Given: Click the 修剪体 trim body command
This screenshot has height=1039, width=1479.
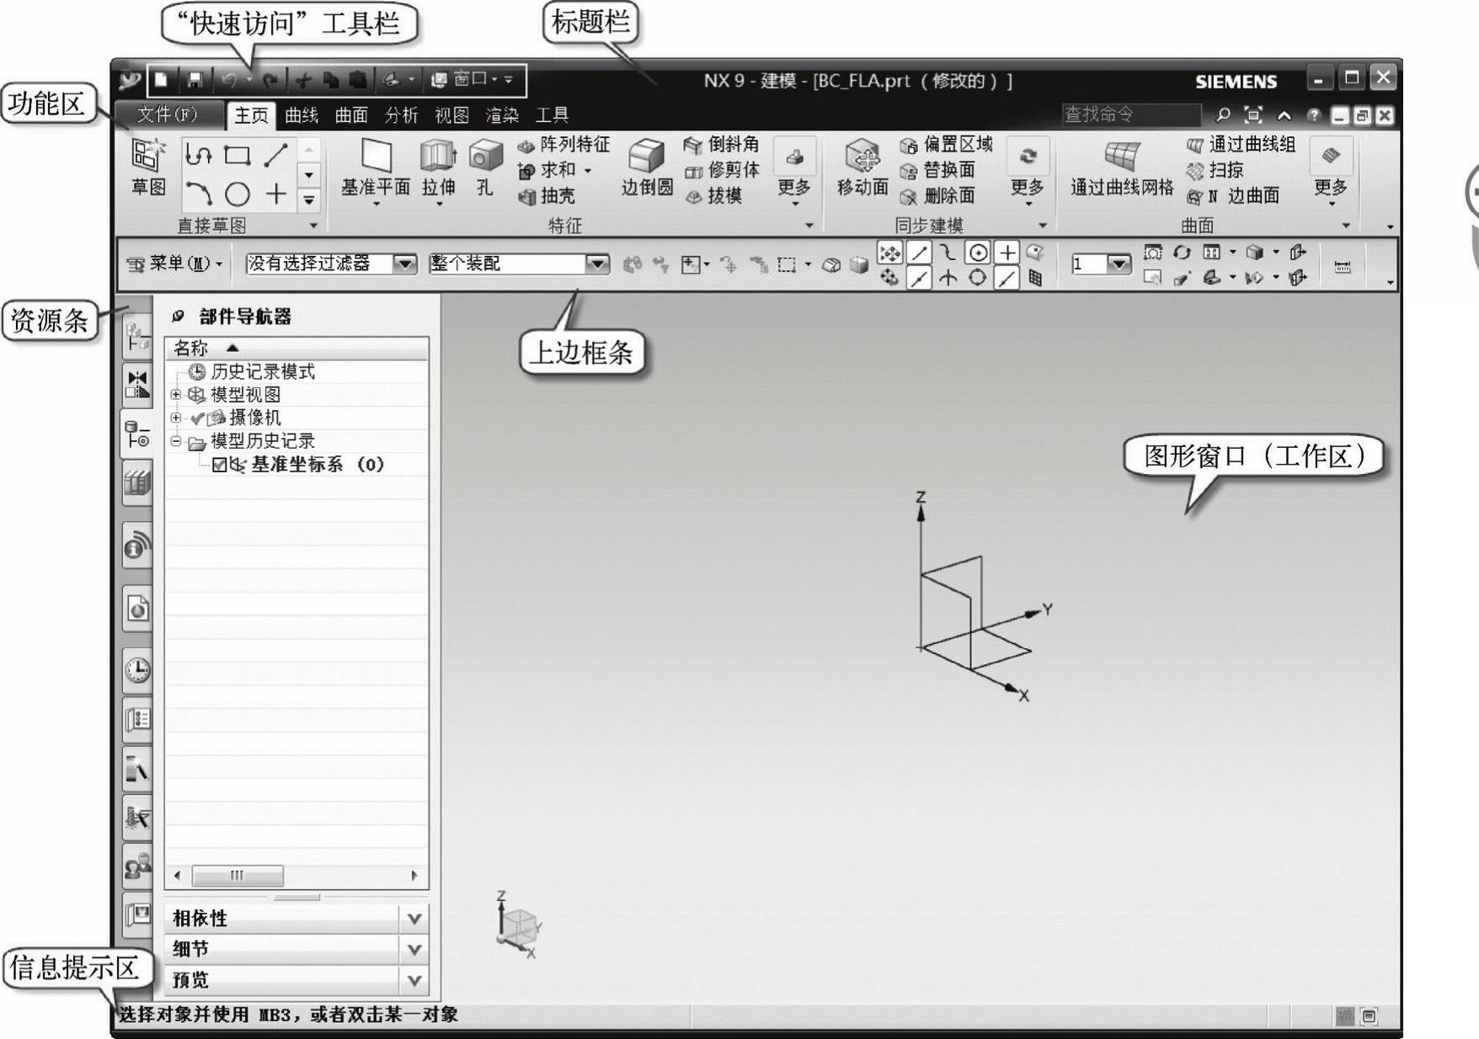Looking at the screenshot, I should point(721,170).
